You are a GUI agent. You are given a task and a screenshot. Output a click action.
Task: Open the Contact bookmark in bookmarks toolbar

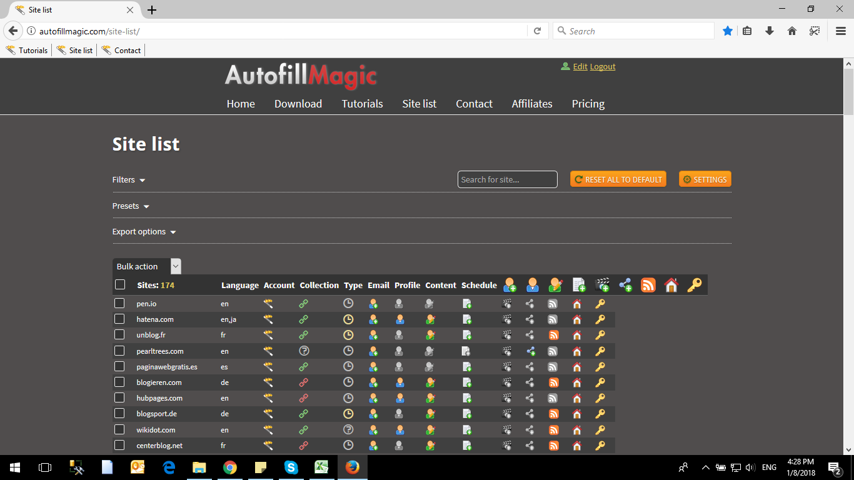[x=122, y=50]
